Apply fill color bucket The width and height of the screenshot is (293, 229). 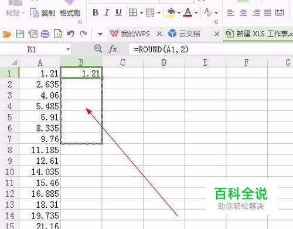pyautogui.click(x=171, y=13)
